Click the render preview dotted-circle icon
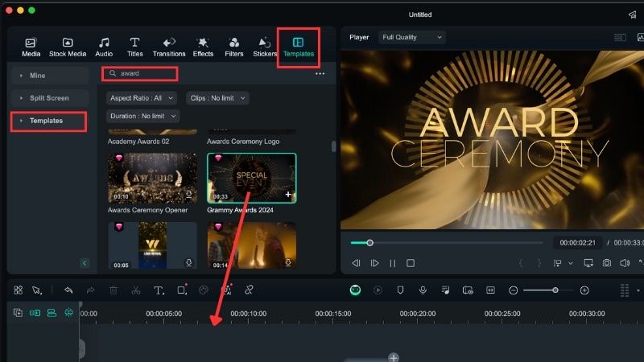This screenshot has height=362, width=644. click(x=378, y=290)
